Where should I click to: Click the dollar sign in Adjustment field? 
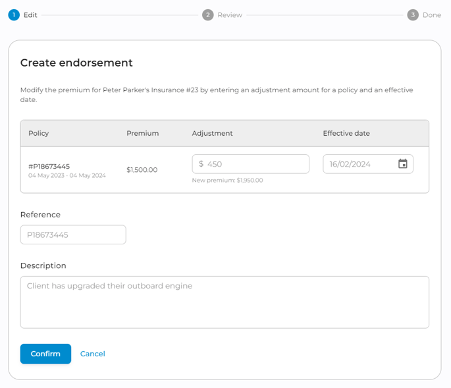point(201,164)
